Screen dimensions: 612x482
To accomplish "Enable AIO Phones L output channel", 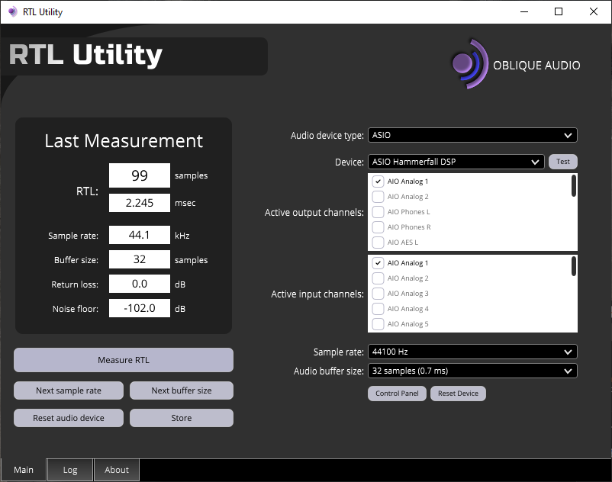I will (x=378, y=212).
